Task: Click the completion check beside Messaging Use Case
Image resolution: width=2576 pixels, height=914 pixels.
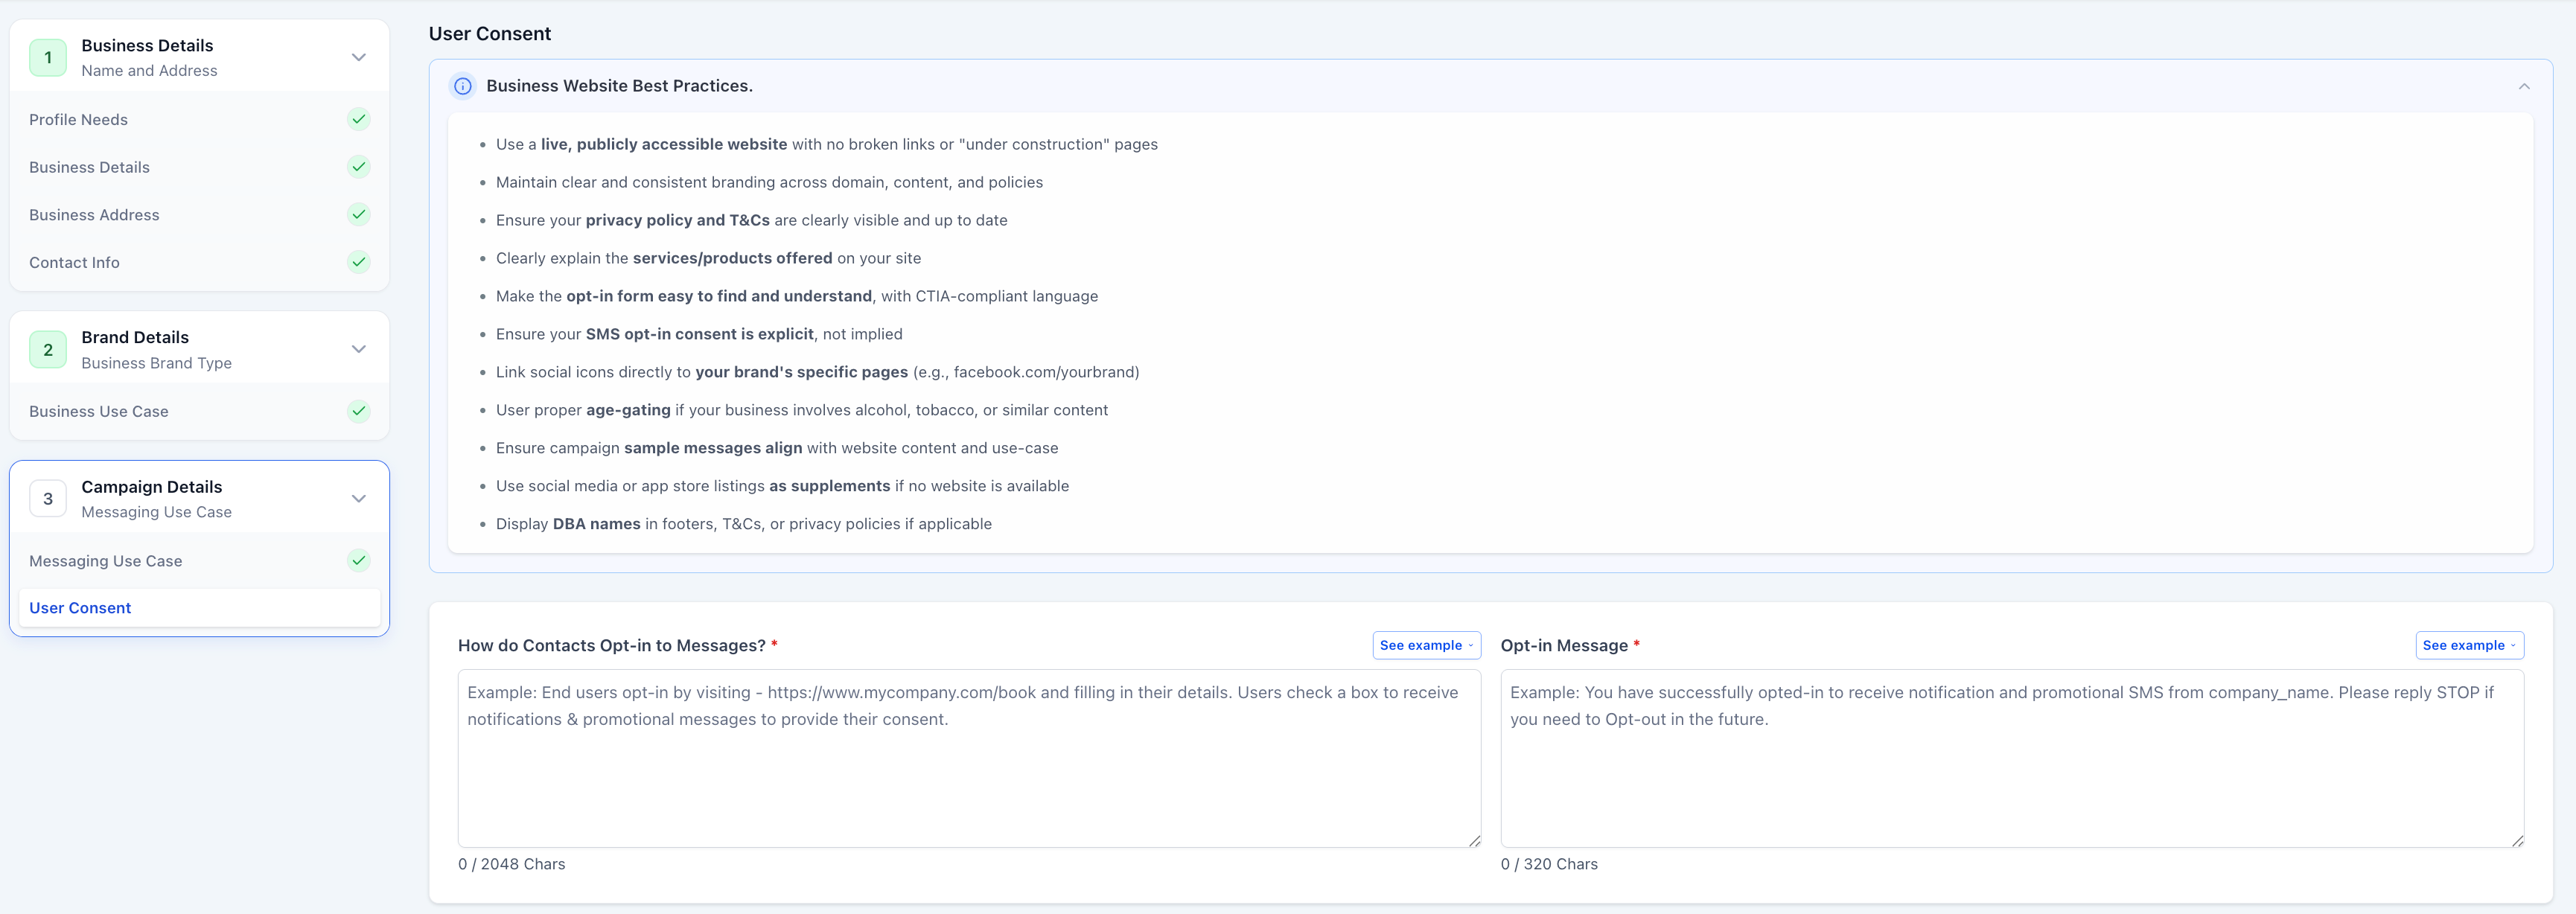Action: 358,560
